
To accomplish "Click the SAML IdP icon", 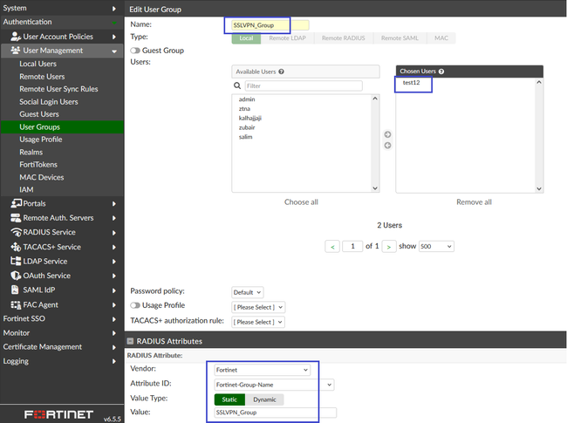I will (x=16, y=290).
